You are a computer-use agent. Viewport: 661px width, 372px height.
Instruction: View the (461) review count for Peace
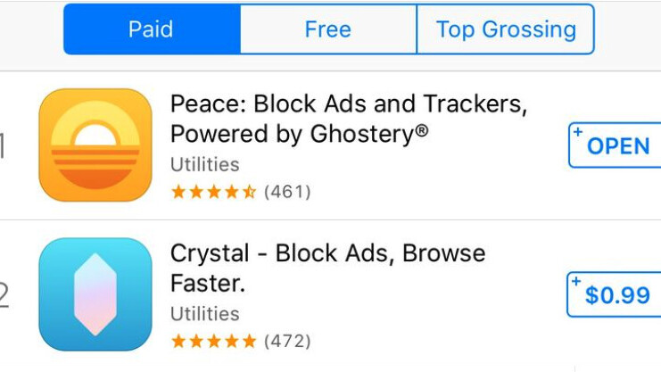click(x=287, y=192)
